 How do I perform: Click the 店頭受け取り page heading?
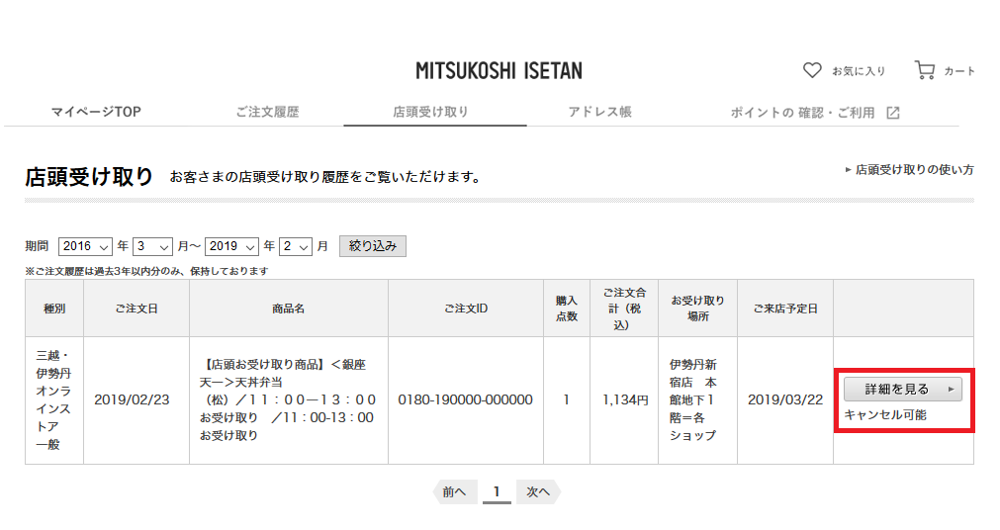pos(89,177)
